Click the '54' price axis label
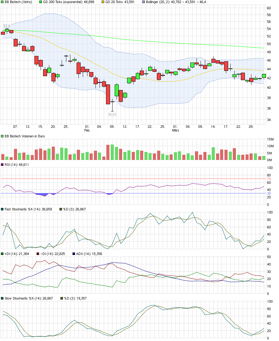 269,29
